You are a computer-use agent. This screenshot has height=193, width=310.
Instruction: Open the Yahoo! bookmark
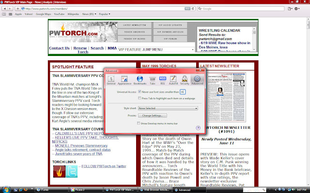pos(29,14)
